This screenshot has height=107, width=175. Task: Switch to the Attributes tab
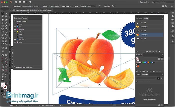pyautogui.click(x=139, y=18)
